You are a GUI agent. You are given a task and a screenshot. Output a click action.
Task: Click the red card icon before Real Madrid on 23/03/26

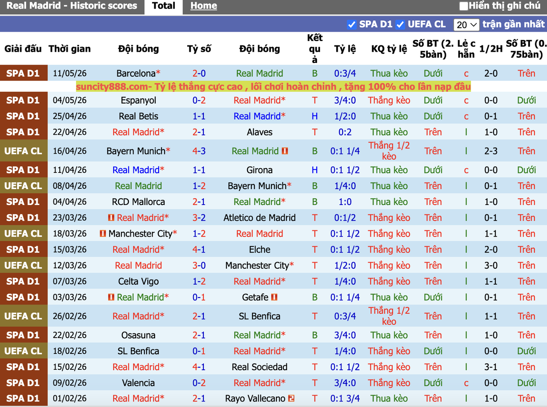[111, 218]
